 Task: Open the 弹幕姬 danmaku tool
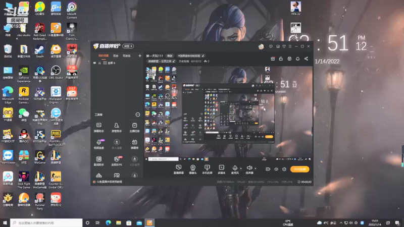click(134, 144)
